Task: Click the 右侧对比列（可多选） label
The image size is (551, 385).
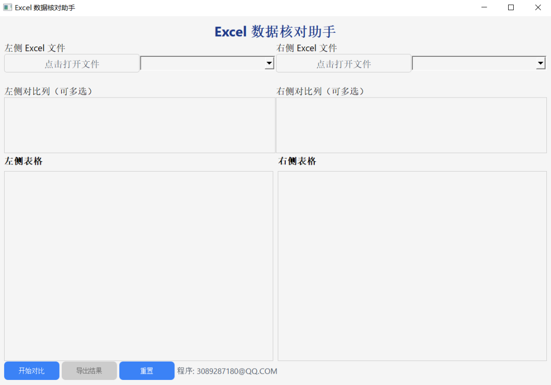Action: coord(320,91)
